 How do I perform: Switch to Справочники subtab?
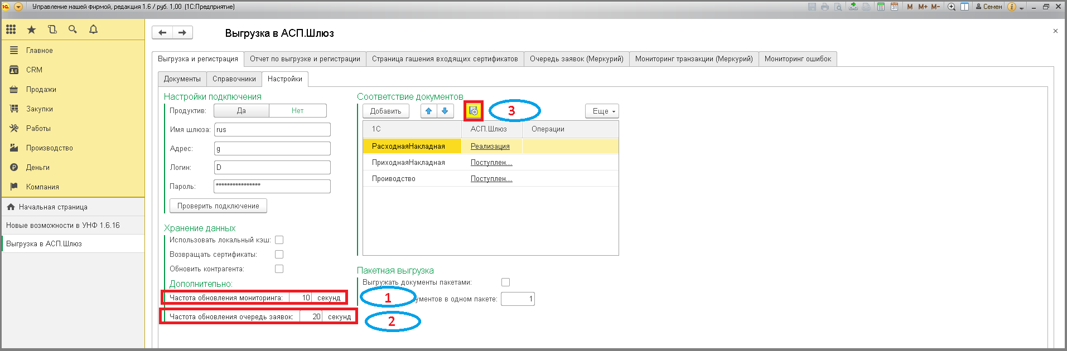point(234,79)
